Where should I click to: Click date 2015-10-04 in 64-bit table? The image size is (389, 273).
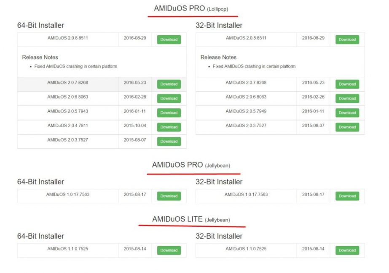click(x=135, y=126)
